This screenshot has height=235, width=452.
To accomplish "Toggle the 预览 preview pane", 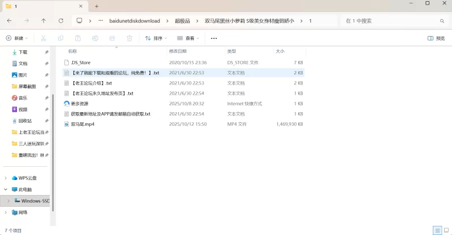I will pos(436,38).
